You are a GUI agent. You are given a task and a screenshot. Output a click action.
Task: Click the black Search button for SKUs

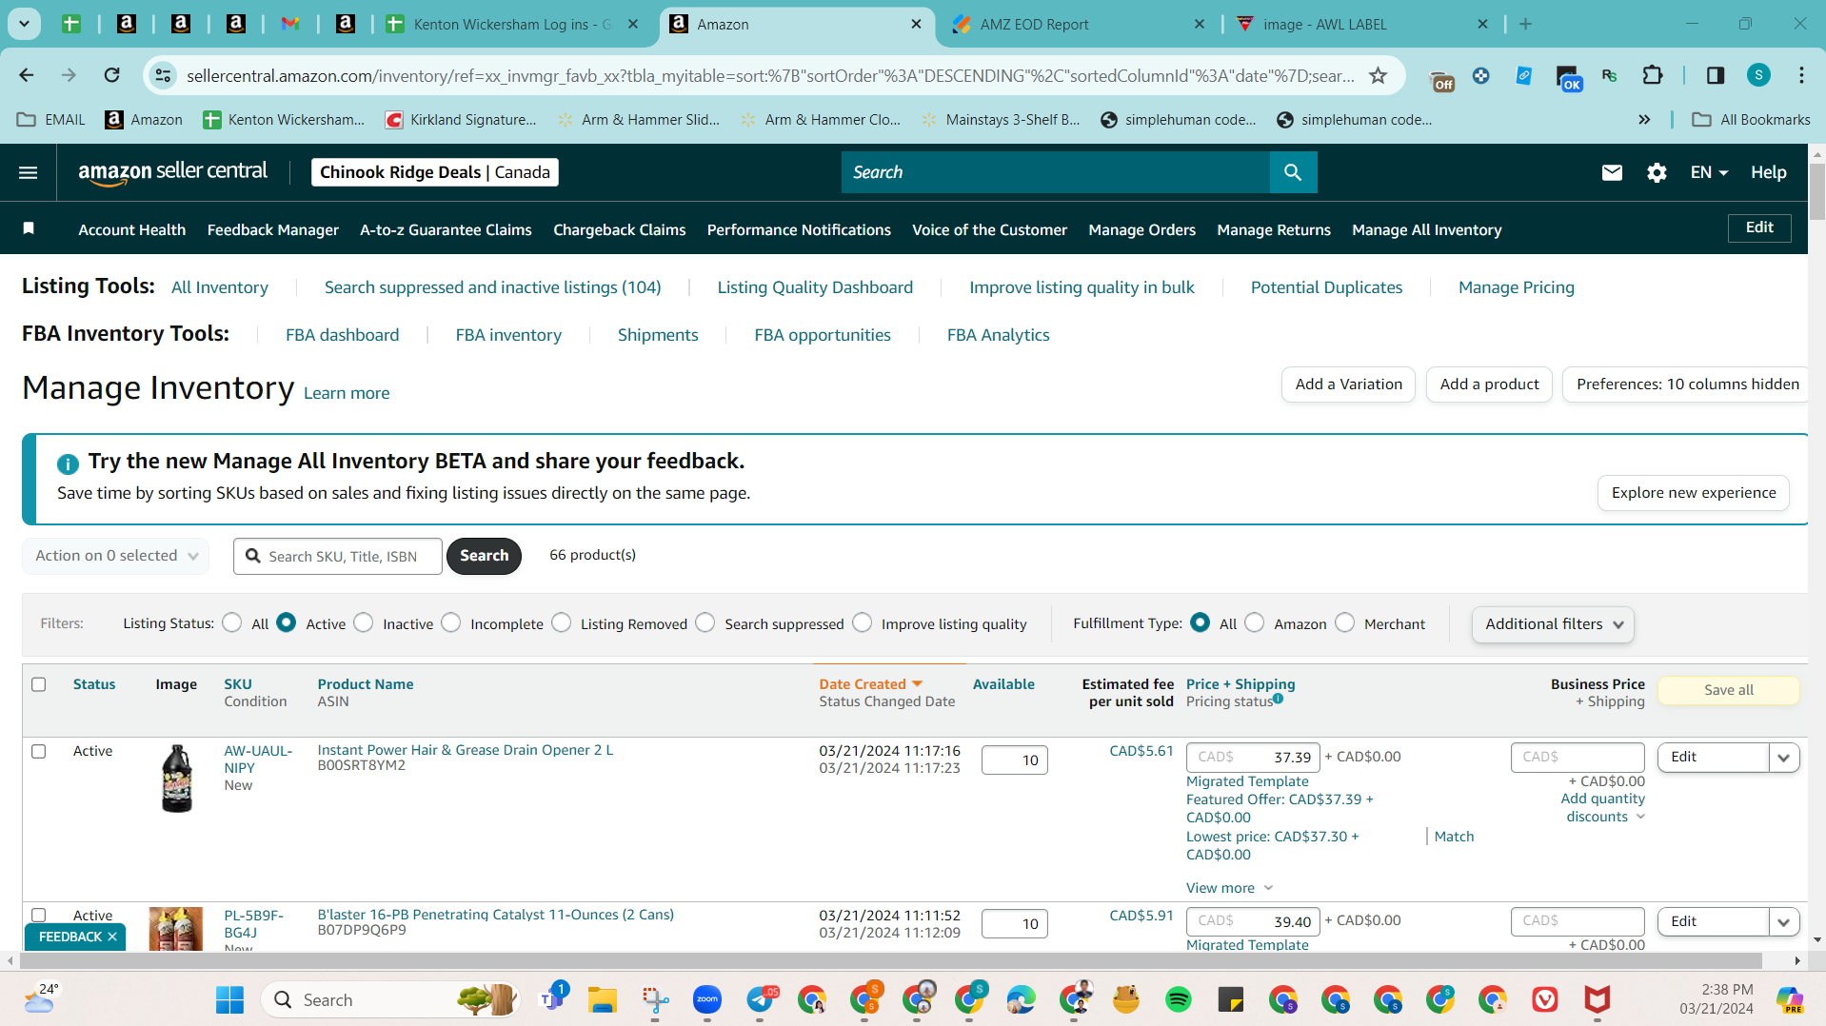tap(484, 556)
